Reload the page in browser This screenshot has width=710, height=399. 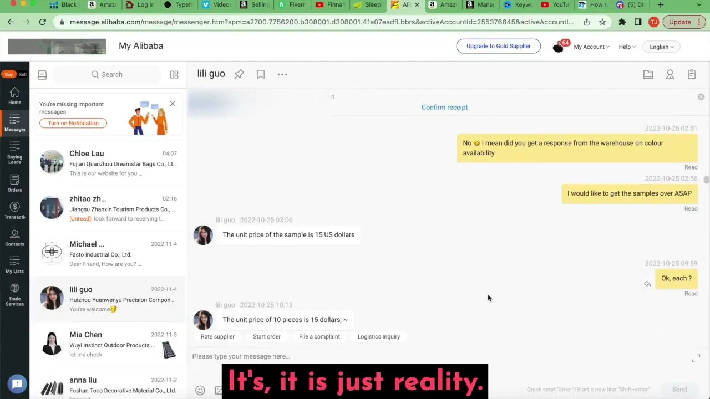click(x=42, y=22)
